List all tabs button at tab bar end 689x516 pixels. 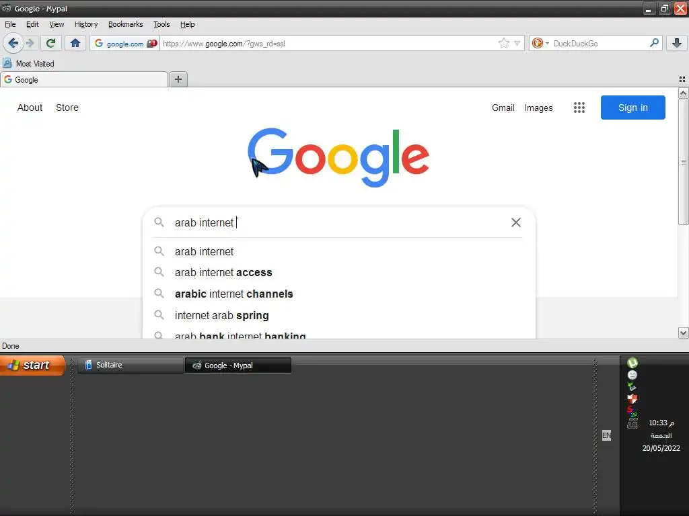click(x=682, y=79)
